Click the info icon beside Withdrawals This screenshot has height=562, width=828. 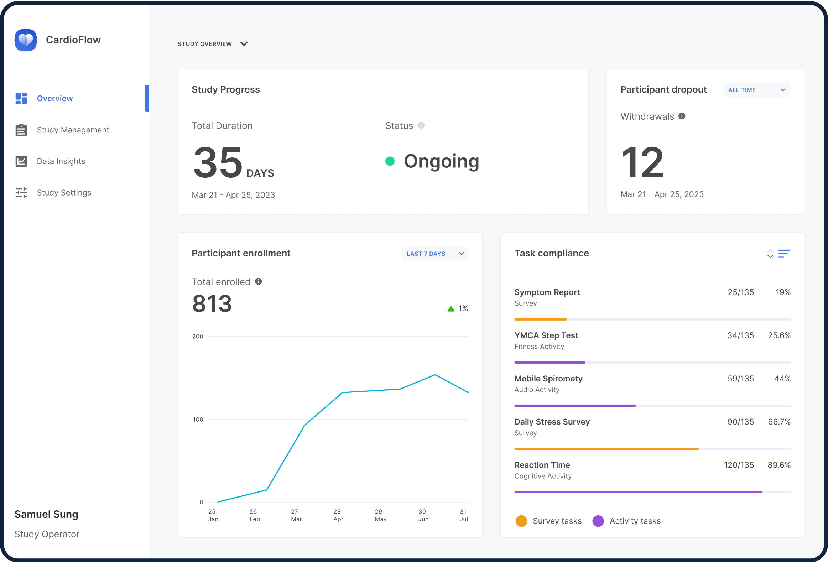[682, 116]
